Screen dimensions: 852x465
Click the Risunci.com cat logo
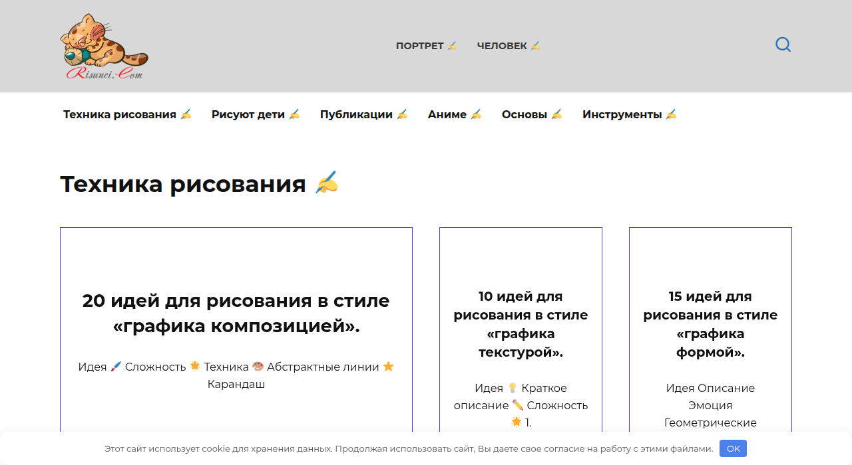(104, 46)
